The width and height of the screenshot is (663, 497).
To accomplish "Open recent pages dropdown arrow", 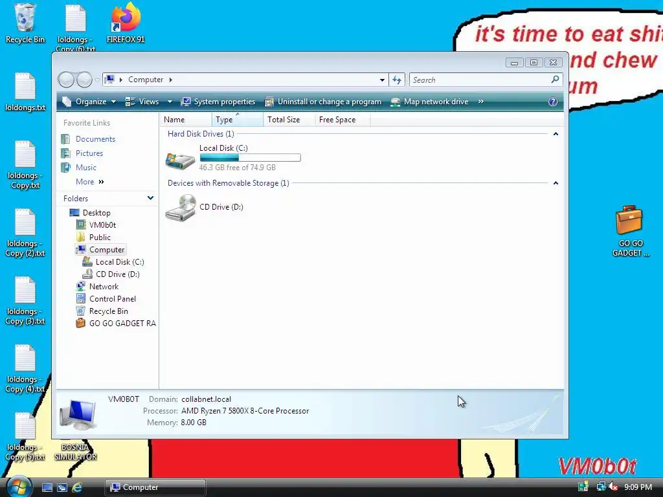I will 97,80.
